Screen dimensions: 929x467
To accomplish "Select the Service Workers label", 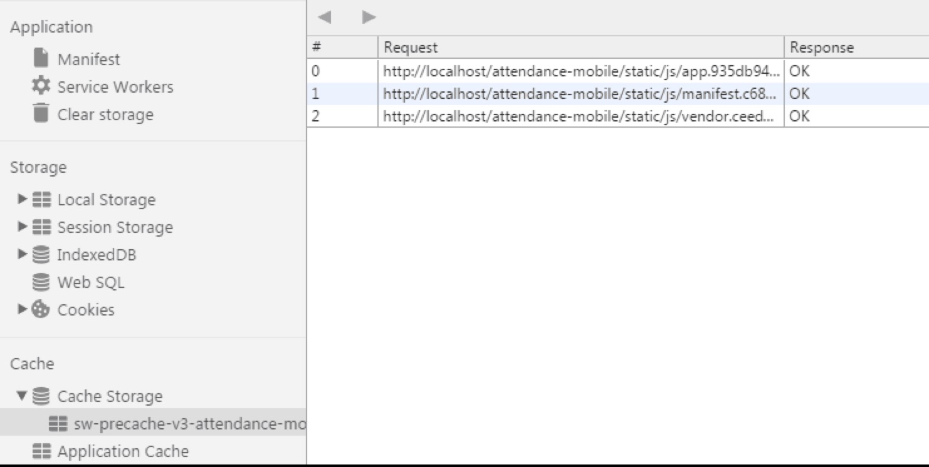I will click(x=115, y=86).
